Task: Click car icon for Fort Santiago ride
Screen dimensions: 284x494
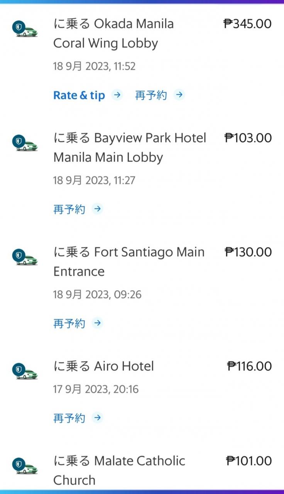Action: (25, 257)
